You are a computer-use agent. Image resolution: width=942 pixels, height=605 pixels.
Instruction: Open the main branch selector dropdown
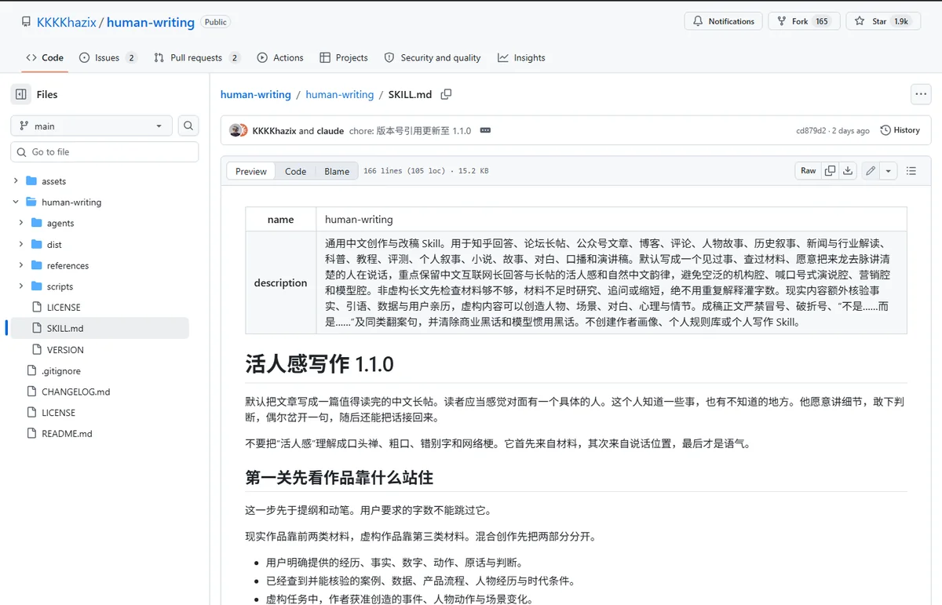(91, 126)
